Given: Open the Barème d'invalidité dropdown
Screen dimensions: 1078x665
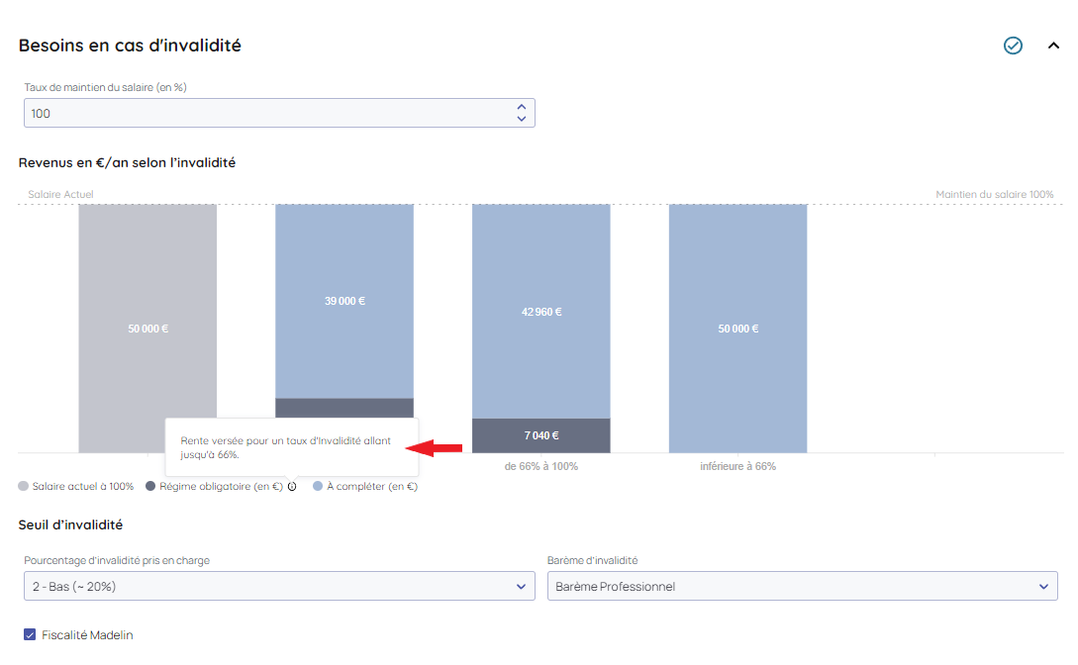Looking at the screenshot, I should pos(802,587).
